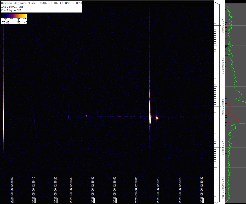Screen dimensions: 246x204
Task: Click the small orange spot near 12:38:37
Action: (x=86, y=116)
